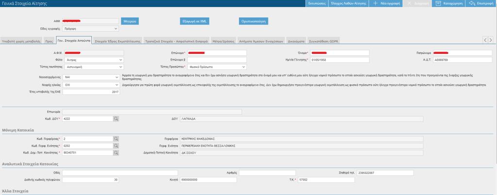Click the Σταθερό τηλ. field

(385, 173)
